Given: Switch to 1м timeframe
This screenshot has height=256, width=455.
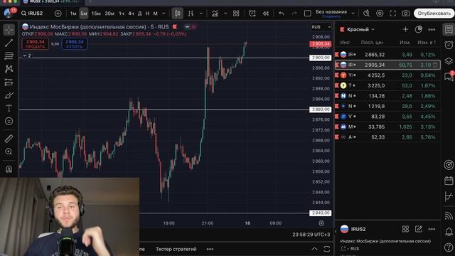Looking at the screenshot, I should pos(73,14).
